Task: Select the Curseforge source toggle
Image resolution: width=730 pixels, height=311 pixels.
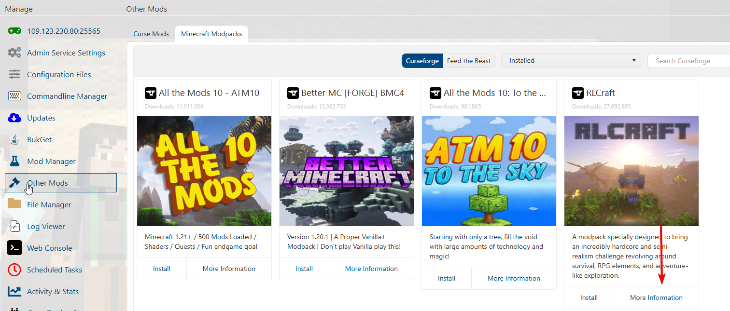Action: coord(422,61)
